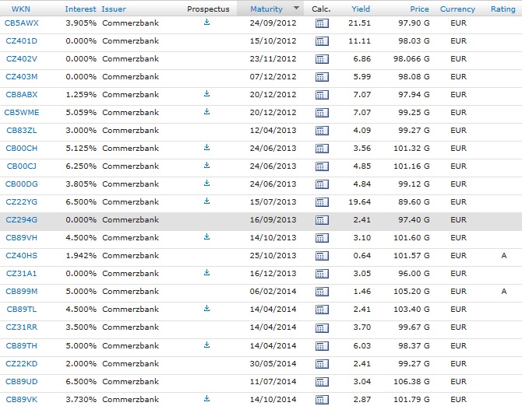Select the rating A for CZ40HS
The image size is (522, 406).
pyautogui.click(x=504, y=255)
